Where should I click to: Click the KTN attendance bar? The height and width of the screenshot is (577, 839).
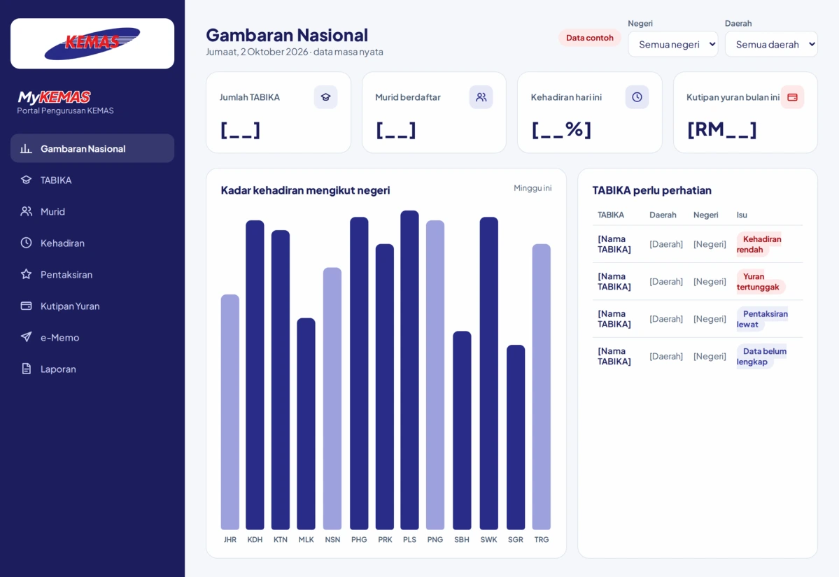[x=281, y=380]
